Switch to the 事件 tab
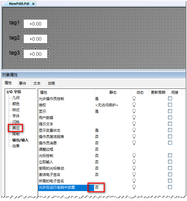This screenshot has height=201, width=187. (x=23, y=83)
